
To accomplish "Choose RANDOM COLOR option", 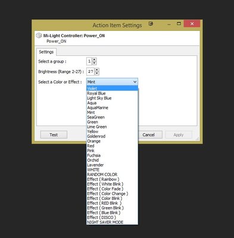I will click(112, 174).
